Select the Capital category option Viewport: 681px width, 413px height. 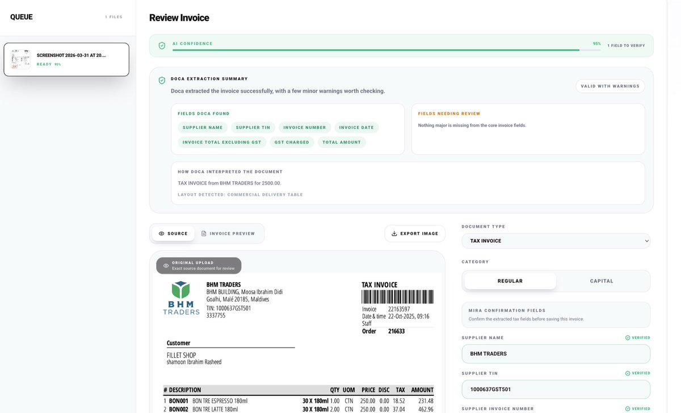[602, 281]
